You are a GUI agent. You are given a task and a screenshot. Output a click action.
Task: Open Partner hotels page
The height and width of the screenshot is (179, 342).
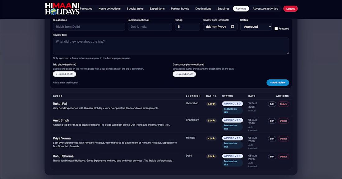[180, 9]
